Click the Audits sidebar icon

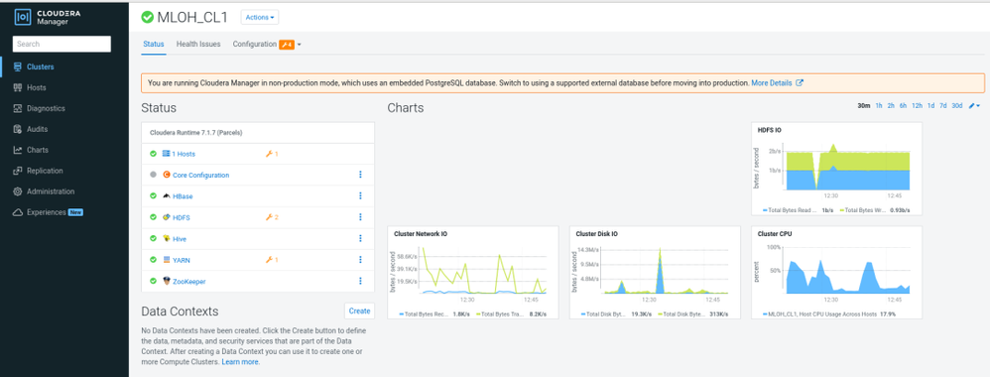18,129
